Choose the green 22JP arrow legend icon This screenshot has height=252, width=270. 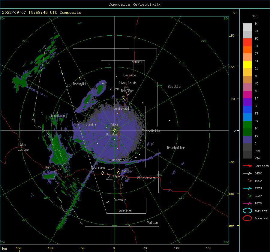point(247,196)
